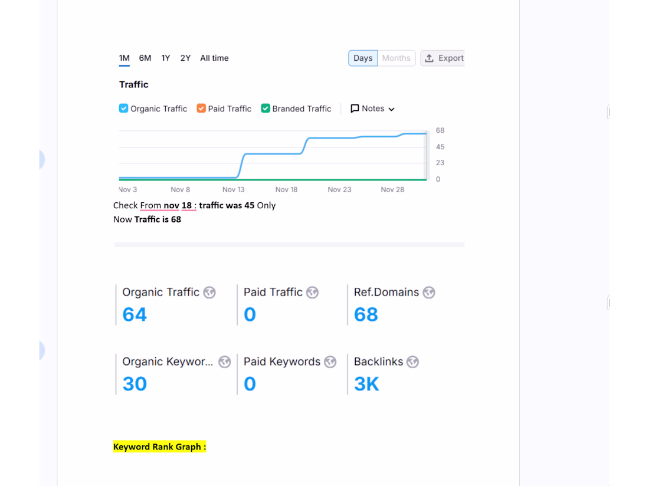Viewport: 649px width, 486px height.
Task: Click globe icon beside Paid Traffic
Action: click(312, 293)
